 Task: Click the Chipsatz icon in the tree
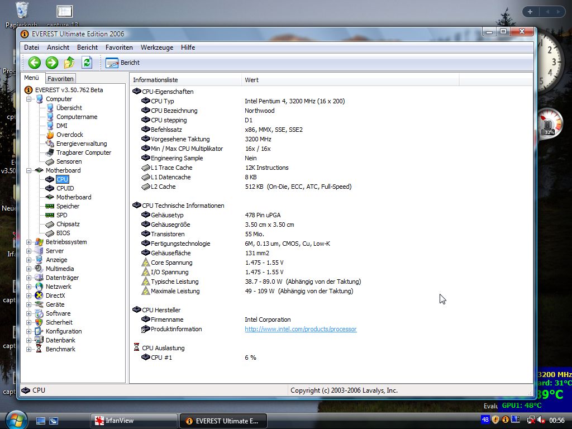click(50, 225)
